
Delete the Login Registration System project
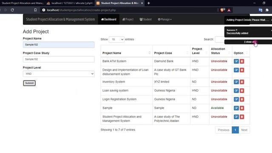pos(242,99)
